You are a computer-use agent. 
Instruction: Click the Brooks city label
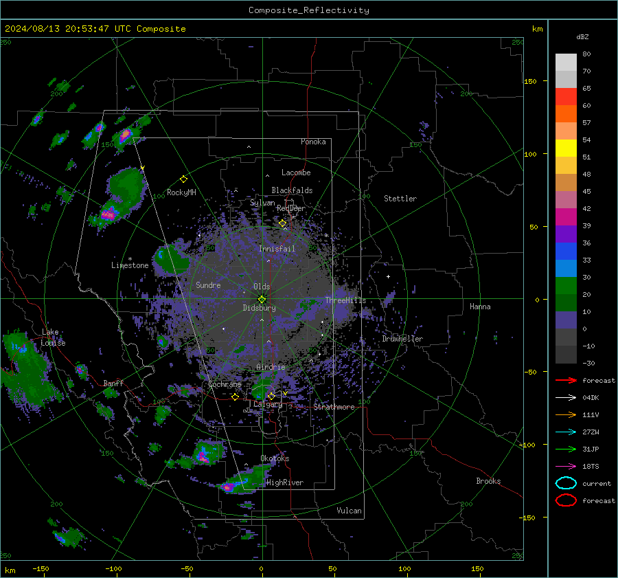pyautogui.click(x=488, y=481)
